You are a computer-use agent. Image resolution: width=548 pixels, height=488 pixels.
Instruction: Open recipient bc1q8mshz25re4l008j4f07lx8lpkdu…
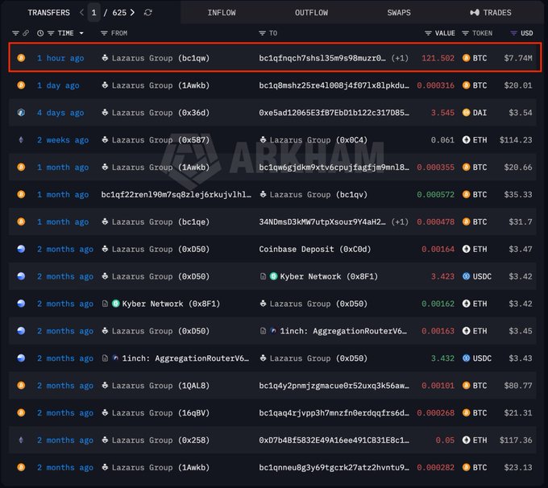tap(334, 85)
